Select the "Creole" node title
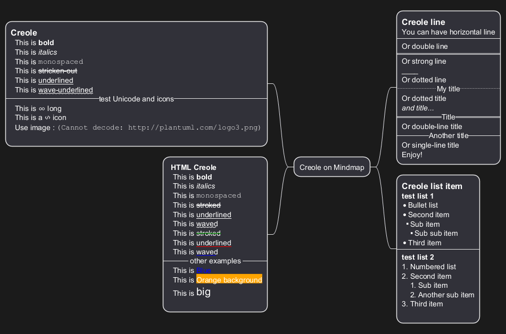Screen dimensions: 506x334 click(24, 33)
